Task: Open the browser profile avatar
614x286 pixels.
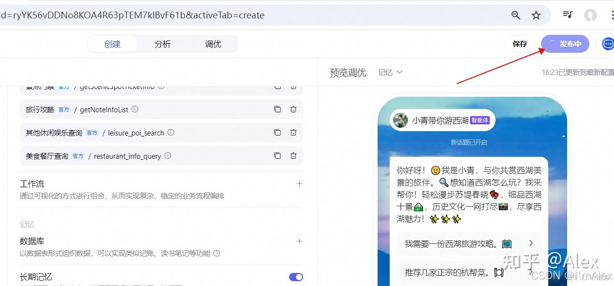Action: [590, 15]
